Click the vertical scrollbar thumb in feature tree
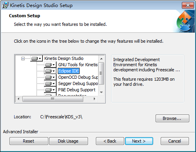196x152 pixels. pos(101,73)
